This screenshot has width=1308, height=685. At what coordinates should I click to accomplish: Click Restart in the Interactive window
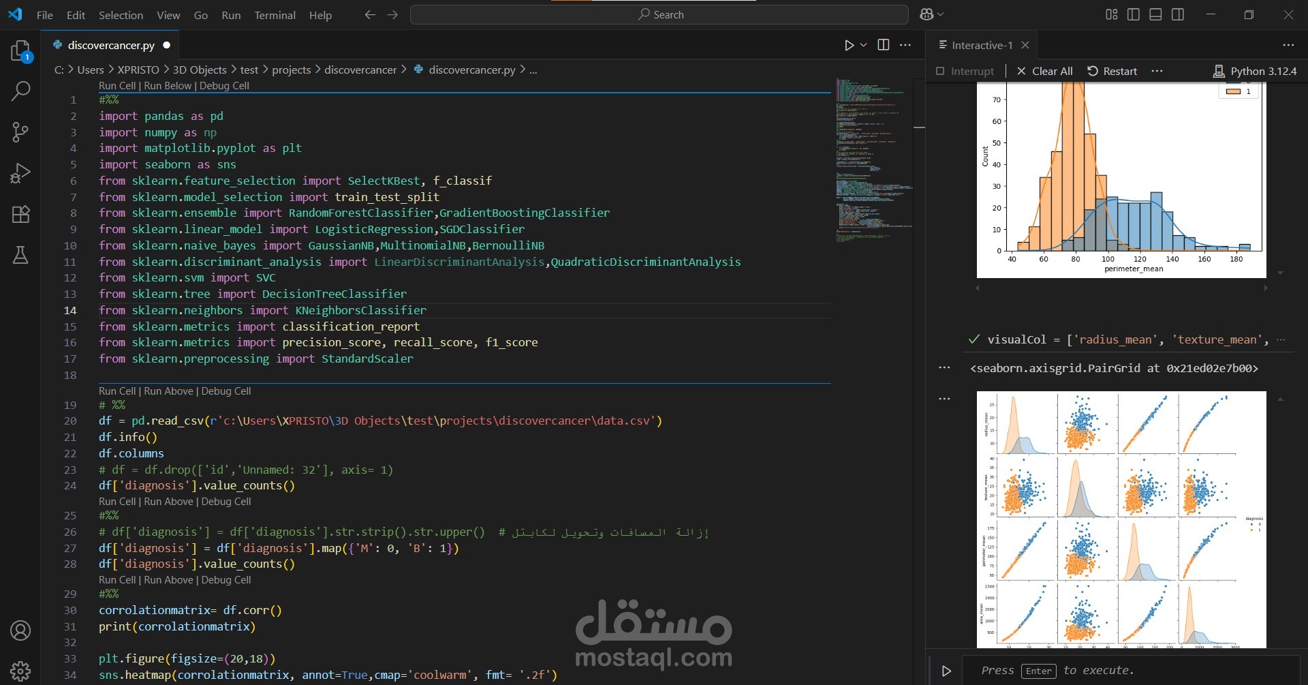point(1112,71)
